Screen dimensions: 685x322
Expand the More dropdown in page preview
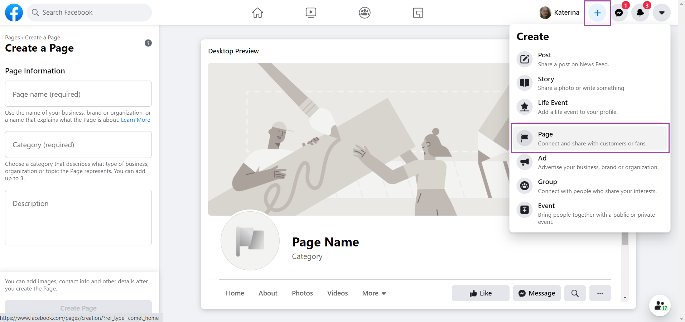click(x=374, y=293)
